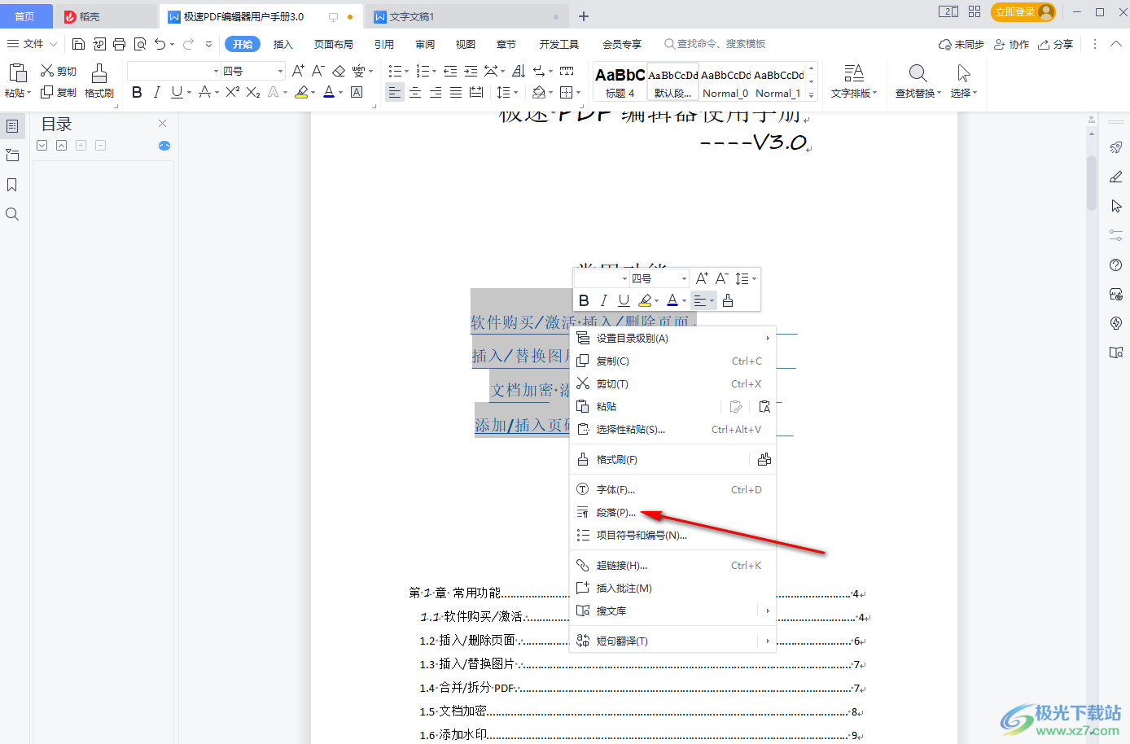The image size is (1130, 744).
Task: Open the File (文件) menu button
Action: coord(32,44)
